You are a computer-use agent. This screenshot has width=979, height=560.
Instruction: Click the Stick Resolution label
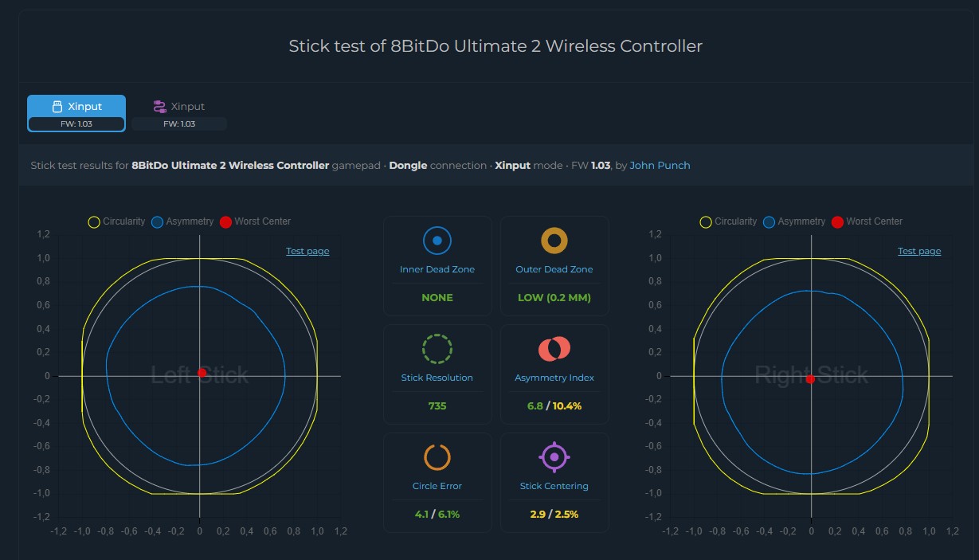pyautogui.click(x=437, y=378)
